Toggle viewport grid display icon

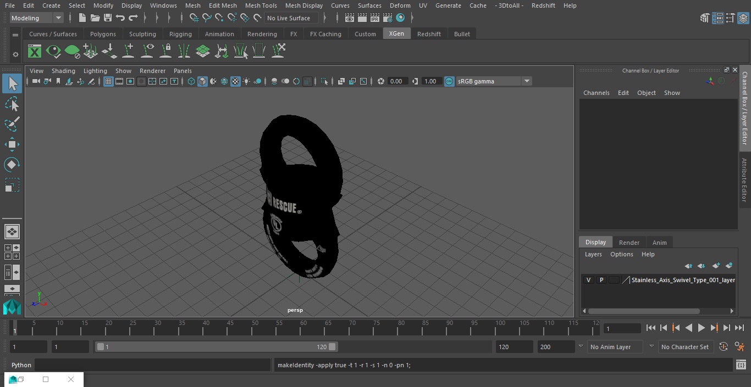click(108, 81)
